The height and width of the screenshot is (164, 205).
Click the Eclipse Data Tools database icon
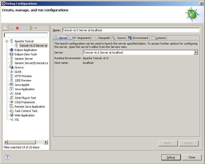tap(12, 54)
